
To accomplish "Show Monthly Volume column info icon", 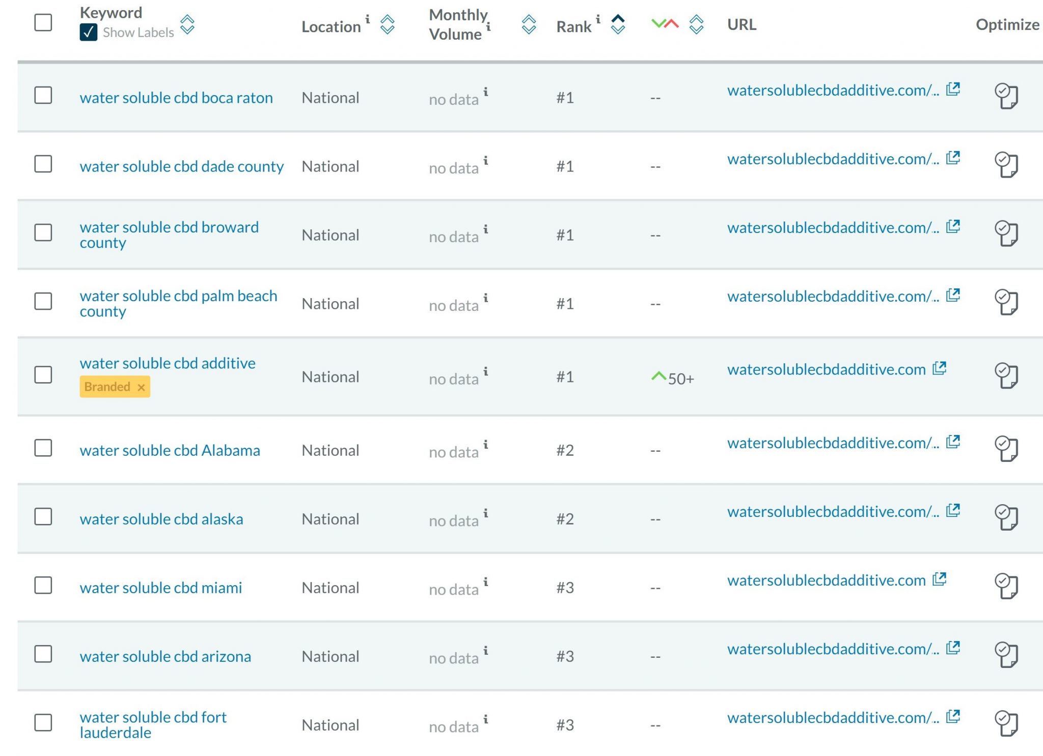I will 488,27.
